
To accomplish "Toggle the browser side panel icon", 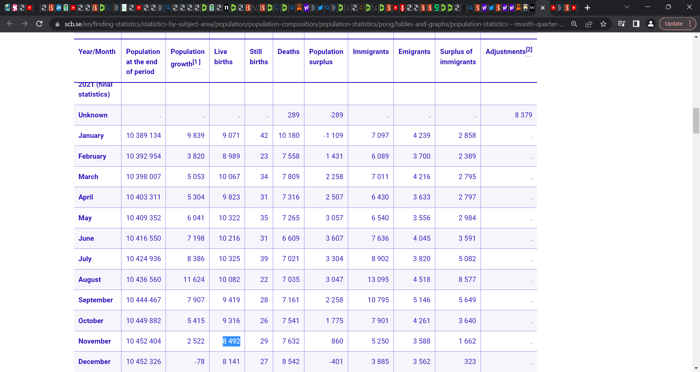I will [x=636, y=24].
